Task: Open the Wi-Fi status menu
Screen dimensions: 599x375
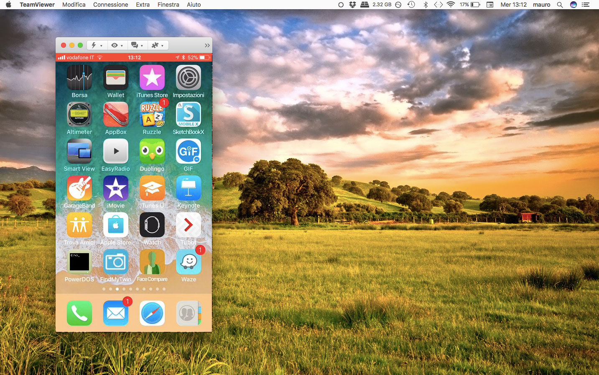Action: (x=451, y=5)
